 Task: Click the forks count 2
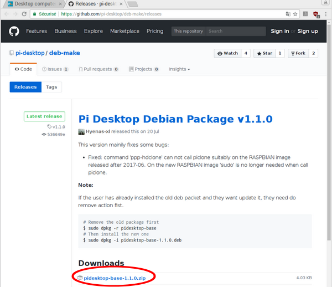tap(314, 53)
